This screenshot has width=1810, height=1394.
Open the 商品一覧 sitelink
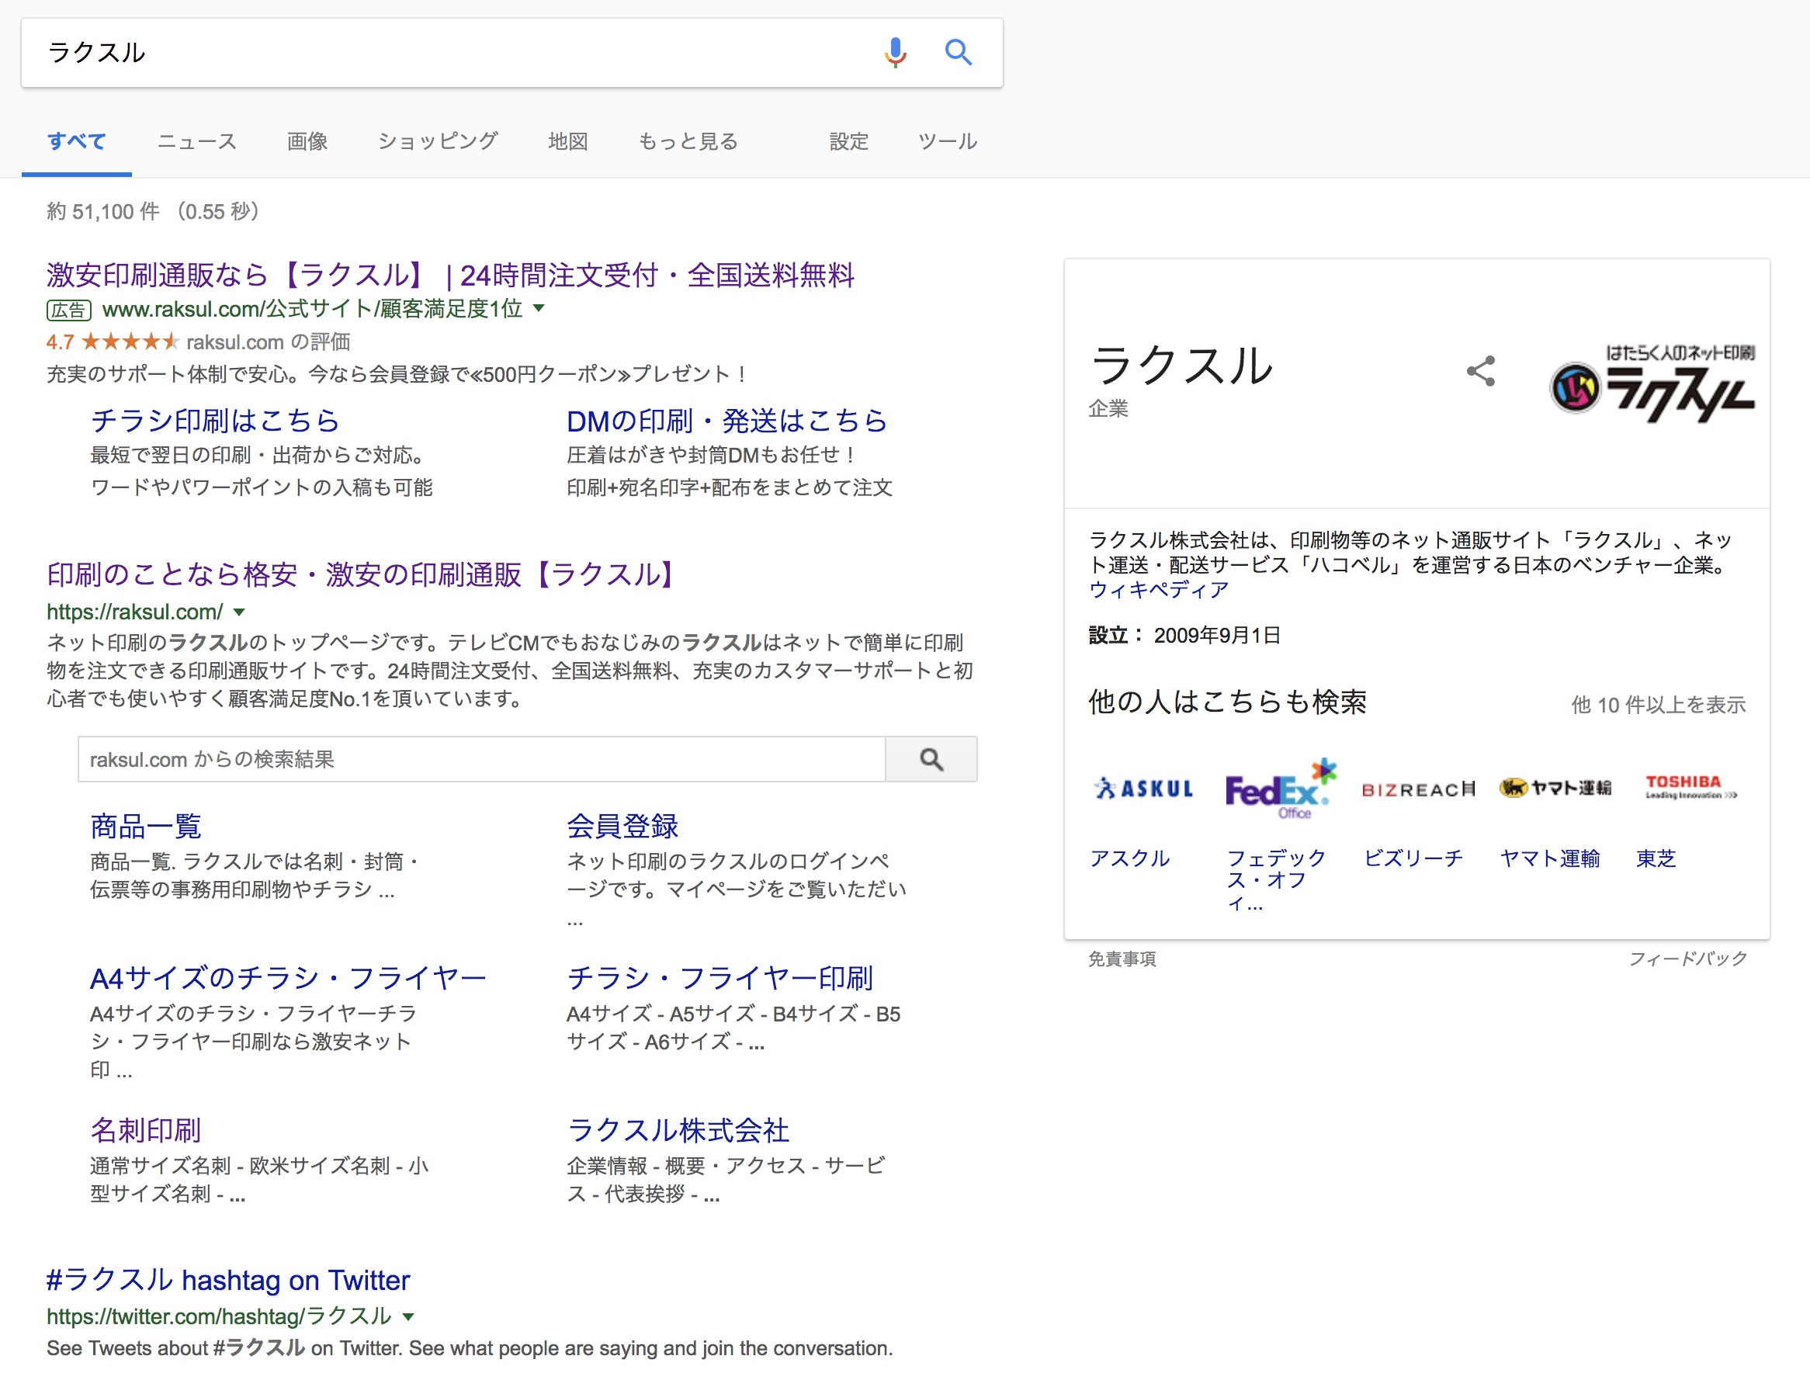coord(146,826)
